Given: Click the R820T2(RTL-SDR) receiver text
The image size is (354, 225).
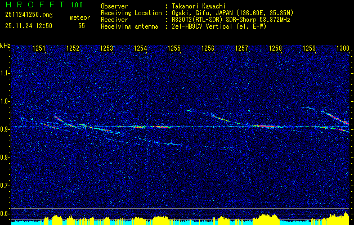Looking at the screenshot, I should click(231, 20).
